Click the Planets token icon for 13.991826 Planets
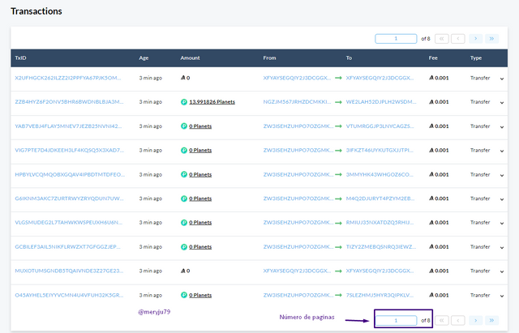Screen dimensions: 519x333 pos(184,102)
